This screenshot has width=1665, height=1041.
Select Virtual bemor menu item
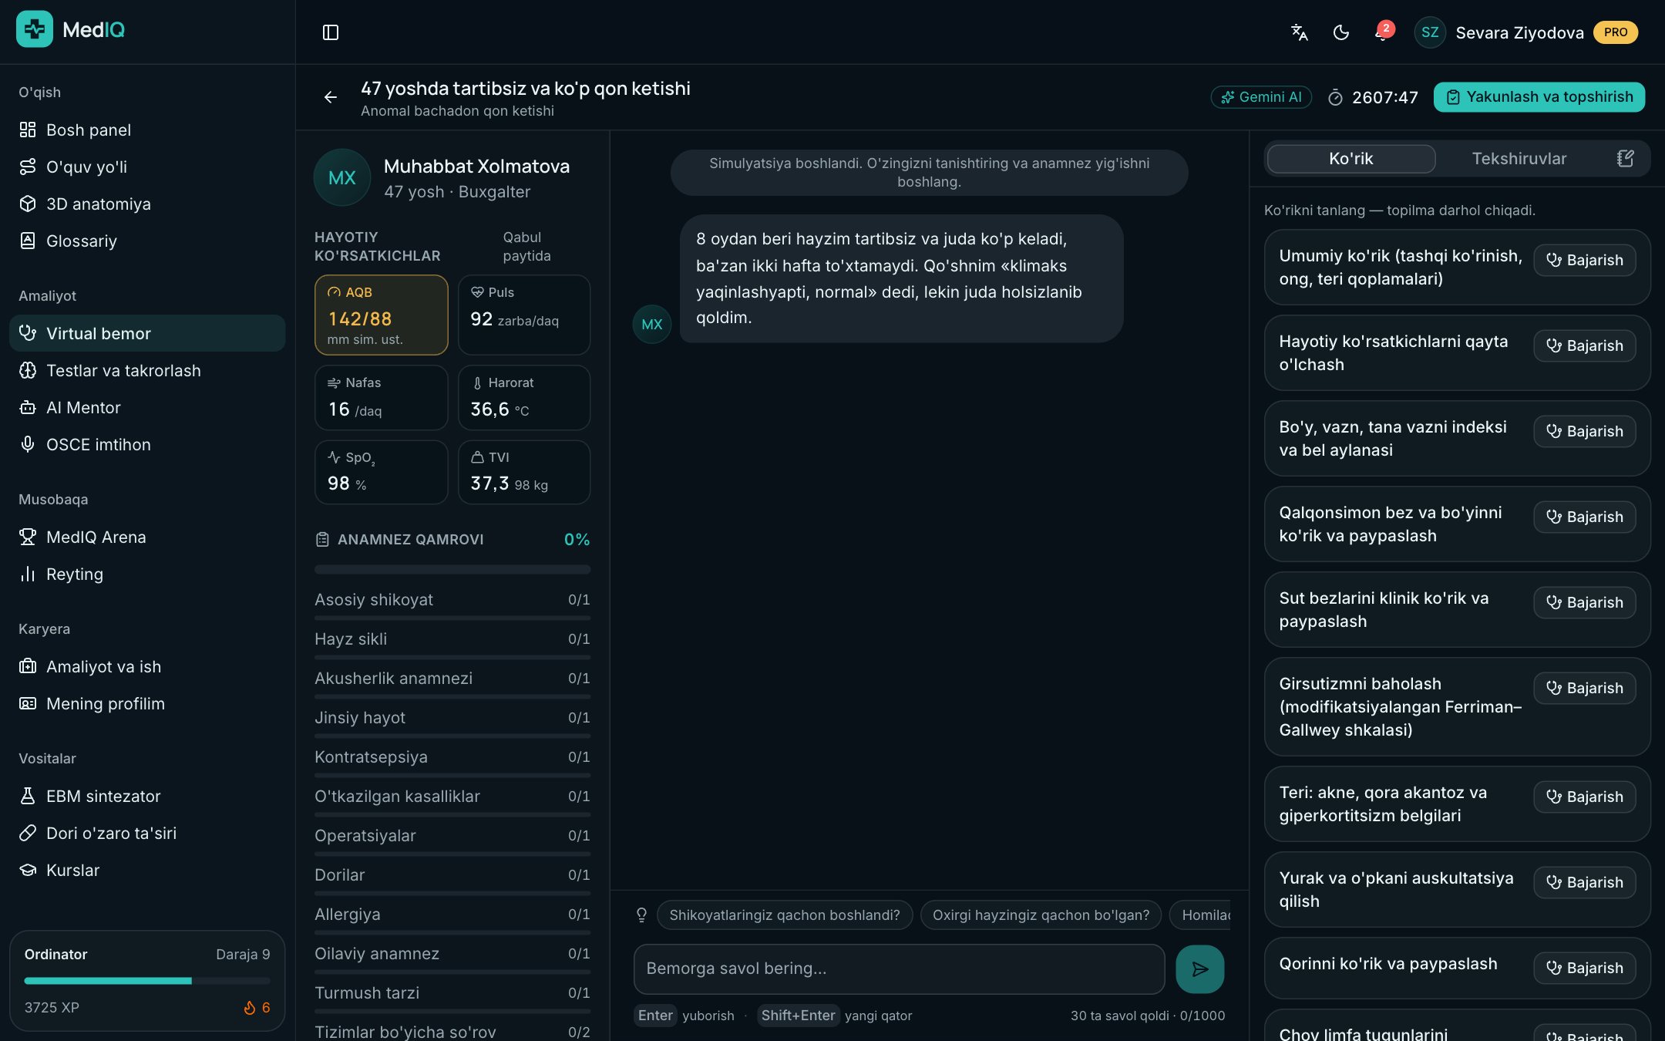tap(147, 333)
